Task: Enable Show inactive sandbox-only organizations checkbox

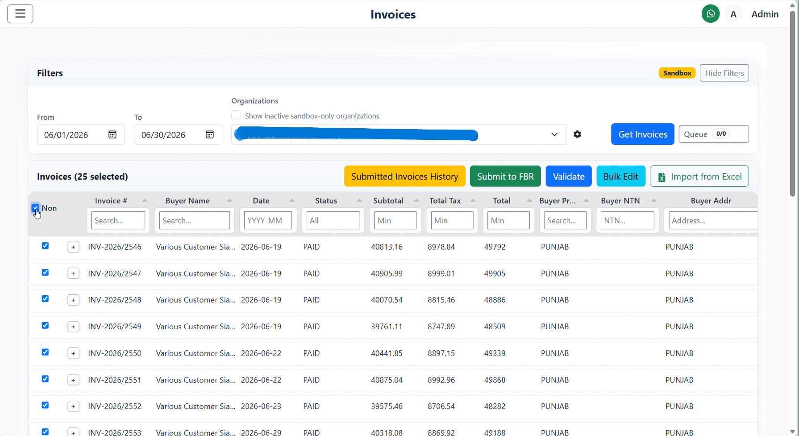Action: (x=236, y=115)
